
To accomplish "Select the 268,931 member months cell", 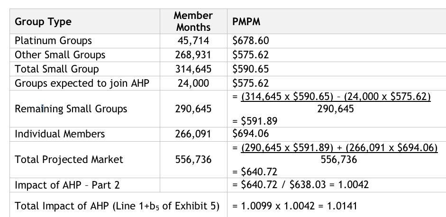I will [x=193, y=55].
